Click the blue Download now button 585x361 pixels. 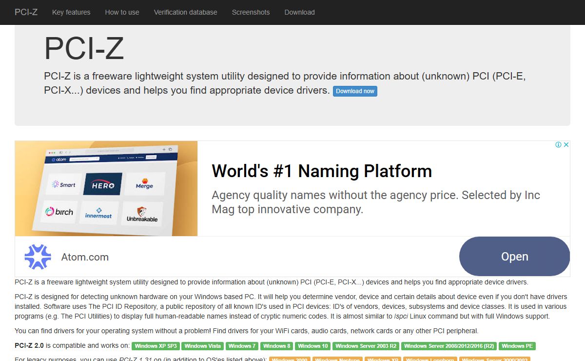[x=355, y=91]
